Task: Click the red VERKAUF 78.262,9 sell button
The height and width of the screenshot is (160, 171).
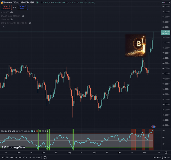Action: coord(6,7)
